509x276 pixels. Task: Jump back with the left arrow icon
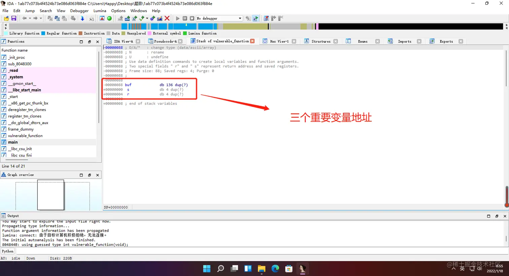(x=25, y=18)
